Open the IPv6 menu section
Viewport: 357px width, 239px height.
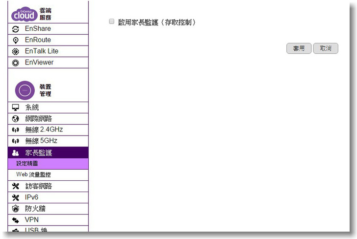coord(48,197)
